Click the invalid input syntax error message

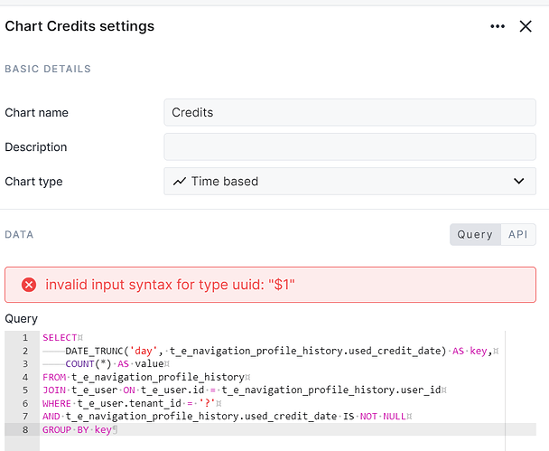[171, 285]
